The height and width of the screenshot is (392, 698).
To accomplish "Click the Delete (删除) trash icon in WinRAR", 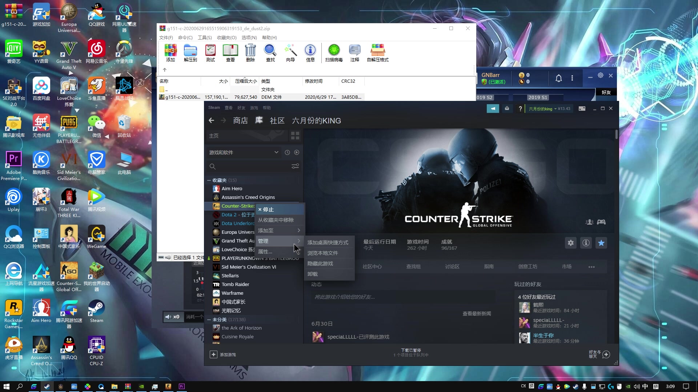I will click(x=250, y=53).
